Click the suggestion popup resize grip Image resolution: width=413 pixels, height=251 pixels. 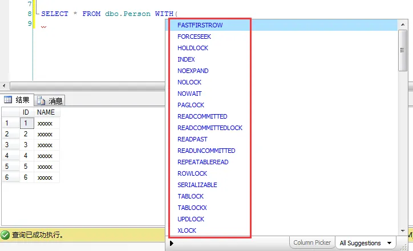point(404,247)
